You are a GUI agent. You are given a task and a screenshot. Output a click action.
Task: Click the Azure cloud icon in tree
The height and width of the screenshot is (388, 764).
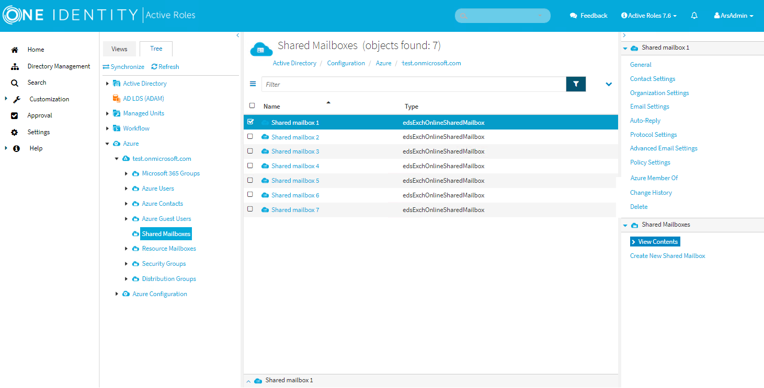[x=116, y=144]
